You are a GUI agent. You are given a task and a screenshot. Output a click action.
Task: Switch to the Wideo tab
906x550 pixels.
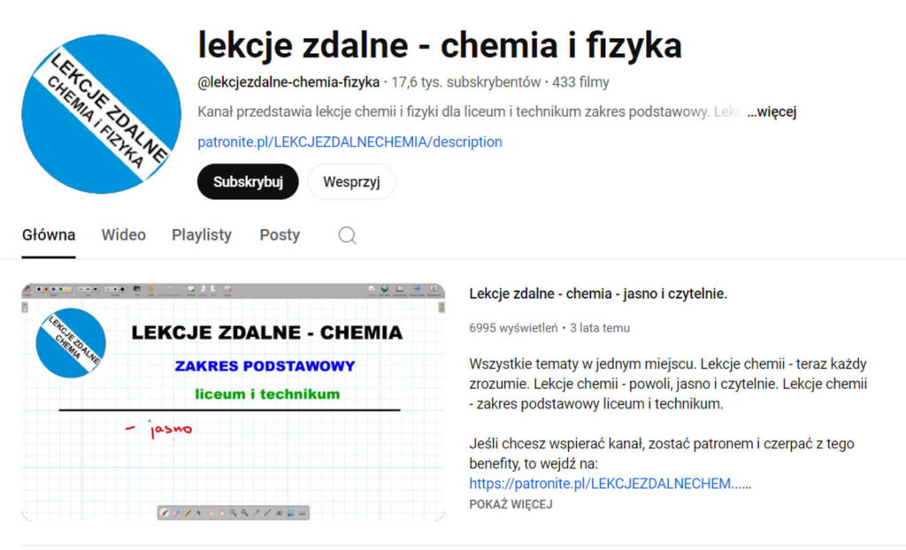[123, 234]
